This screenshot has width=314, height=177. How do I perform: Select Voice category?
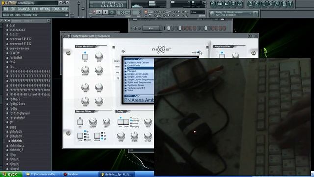130,90
